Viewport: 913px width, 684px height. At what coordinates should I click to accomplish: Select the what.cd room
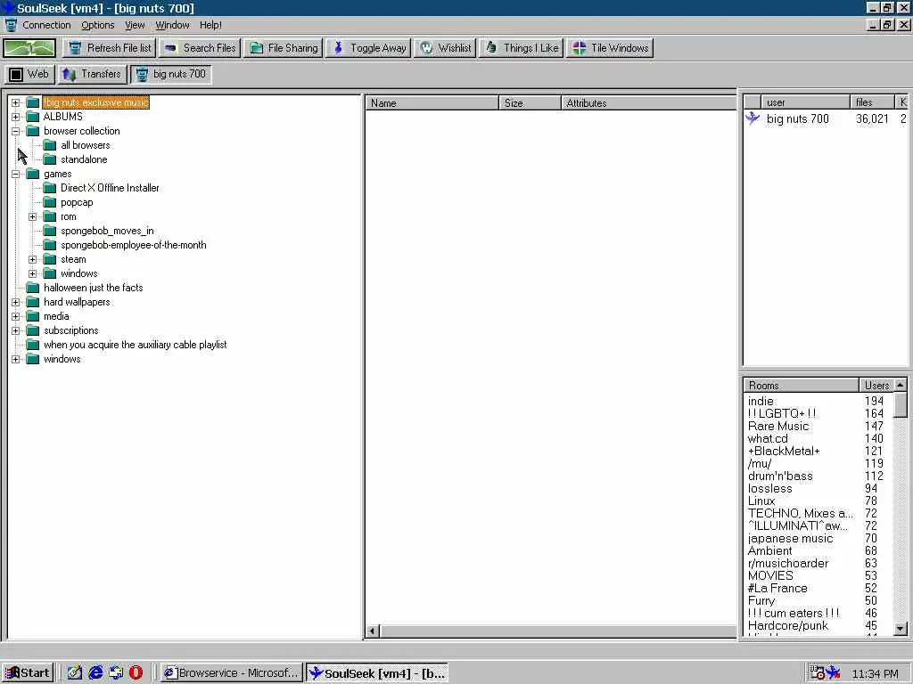pos(768,438)
